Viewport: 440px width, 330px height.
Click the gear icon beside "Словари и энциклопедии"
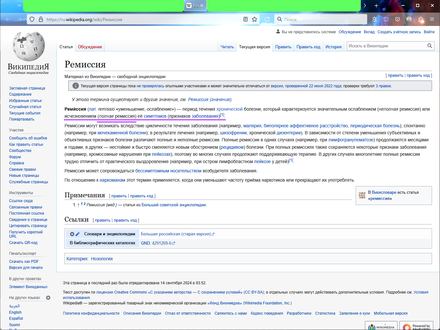click(x=72, y=234)
